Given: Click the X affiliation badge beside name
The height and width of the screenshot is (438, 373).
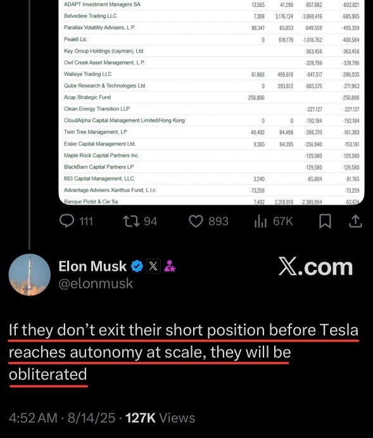Looking at the screenshot, I should pos(153,266).
